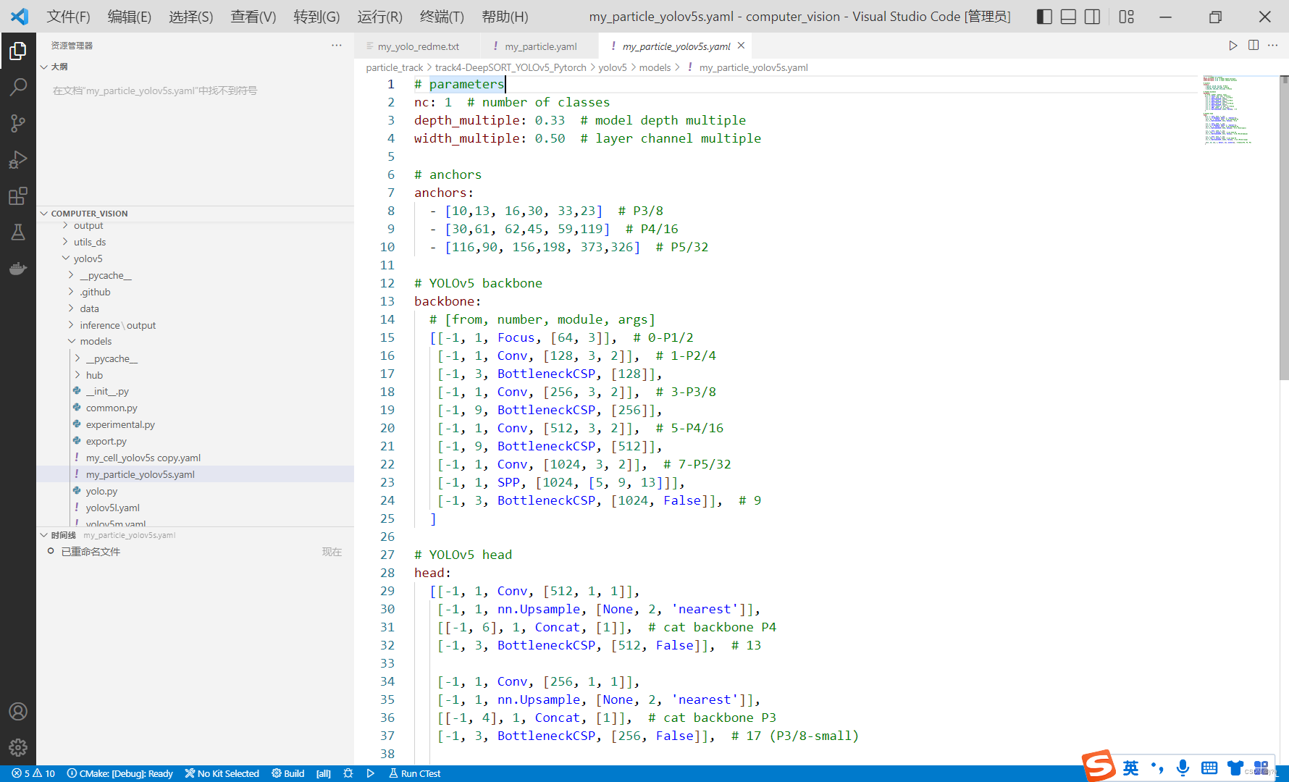The width and height of the screenshot is (1289, 782).
Task: Click the Sogou input method logo
Action: pos(1099,765)
